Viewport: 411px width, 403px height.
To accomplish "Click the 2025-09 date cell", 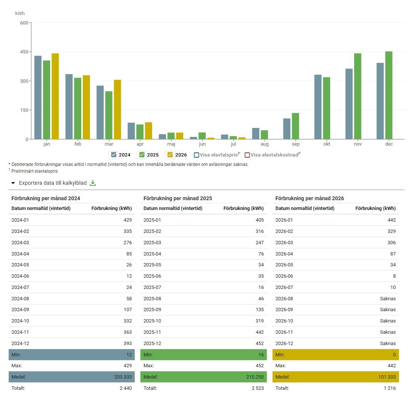I will point(152,310).
